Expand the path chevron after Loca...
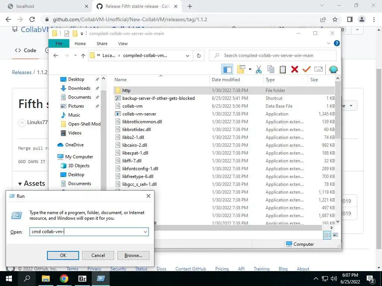This screenshot has height=286, width=382. point(119,56)
